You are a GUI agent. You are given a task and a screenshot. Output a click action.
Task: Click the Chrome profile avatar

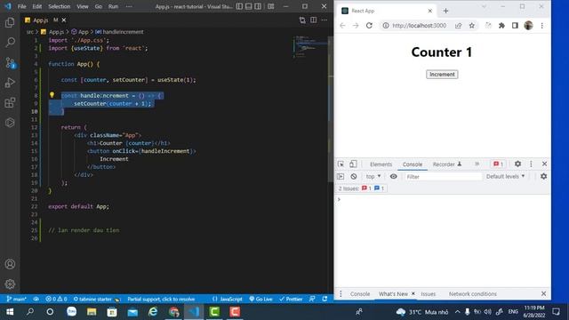pyautogui.click(x=528, y=26)
